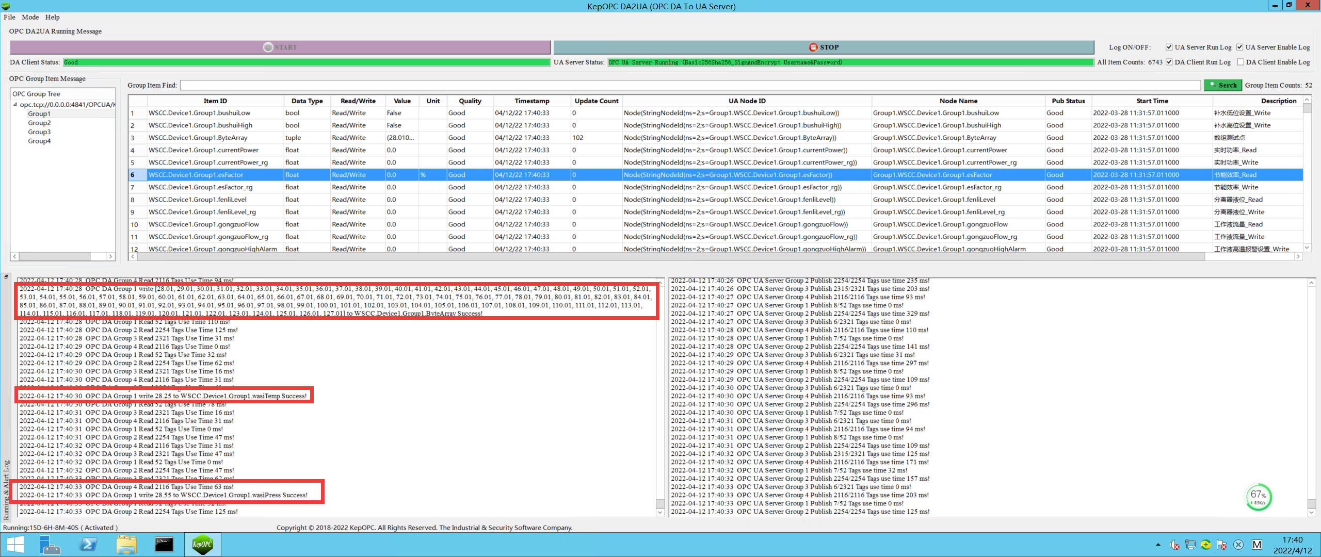Click the KepOPC taskbar icon
1321x557 pixels.
pyautogui.click(x=202, y=545)
